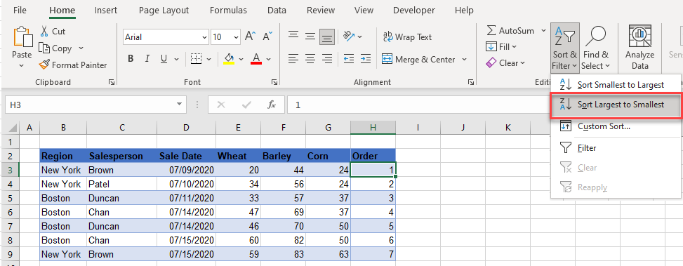Switch to the Insert tab
Image resolution: width=683 pixels, height=266 pixels.
[x=106, y=11]
